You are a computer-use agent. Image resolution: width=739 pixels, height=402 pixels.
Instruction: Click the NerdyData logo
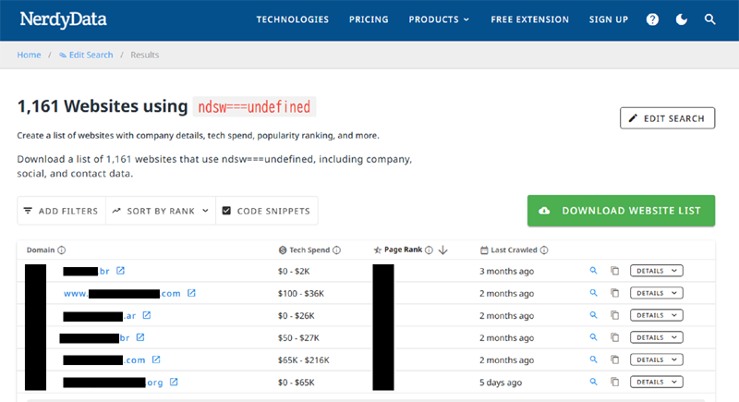pyautogui.click(x=61, y=18)
